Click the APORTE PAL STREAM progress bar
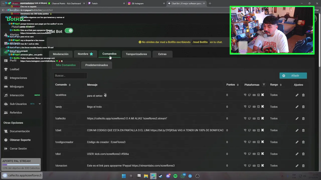 (21, 165)
